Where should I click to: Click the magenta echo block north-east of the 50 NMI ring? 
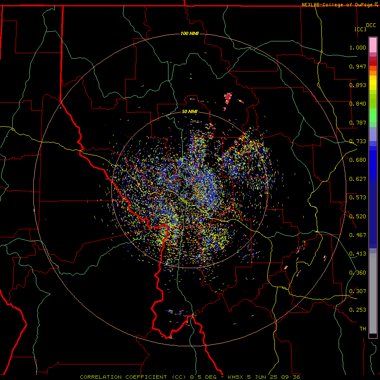tap(228, 98)
